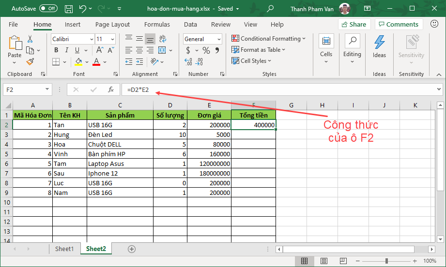Click the Paste clipboard icon
Viewport: 446px width, 267px height.
click(x=15, y=43)
